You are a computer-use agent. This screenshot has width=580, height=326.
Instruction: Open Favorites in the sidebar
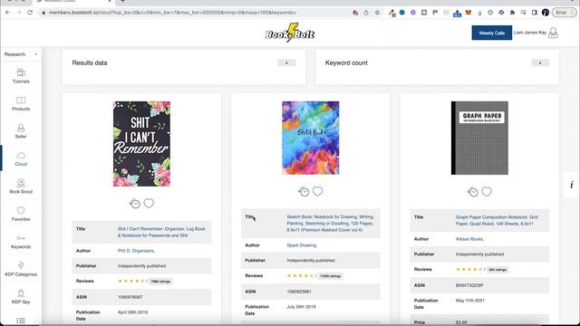(x=21, y=214)
